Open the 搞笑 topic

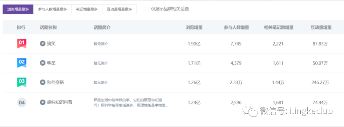pos(51,44)
